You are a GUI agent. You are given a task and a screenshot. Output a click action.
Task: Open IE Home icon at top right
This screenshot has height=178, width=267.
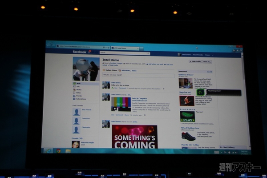(x=234, y=50)
